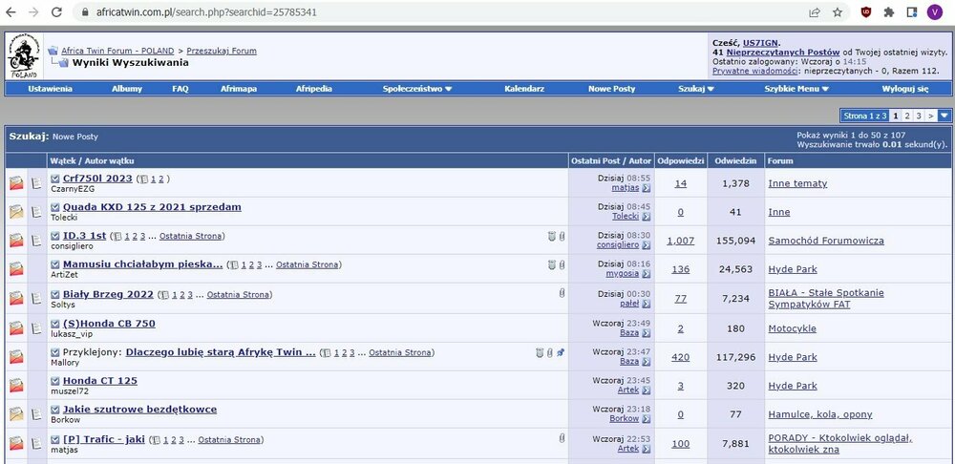Click the sticky pin icon on Dlaczego lubię row
The height and width of the screenshot is (464, 955).
point(561,352)
